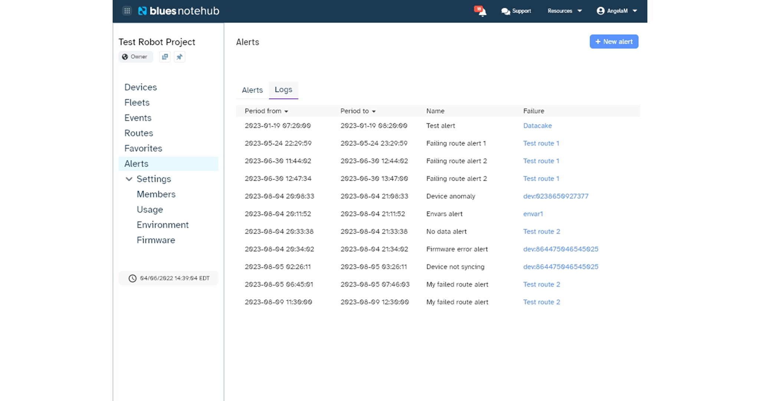Select the Test alert name cell
This screenshot has width=760, height=401.
(x=440, y=126)
